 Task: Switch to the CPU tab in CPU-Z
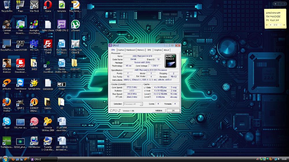[x=113, y=50]
